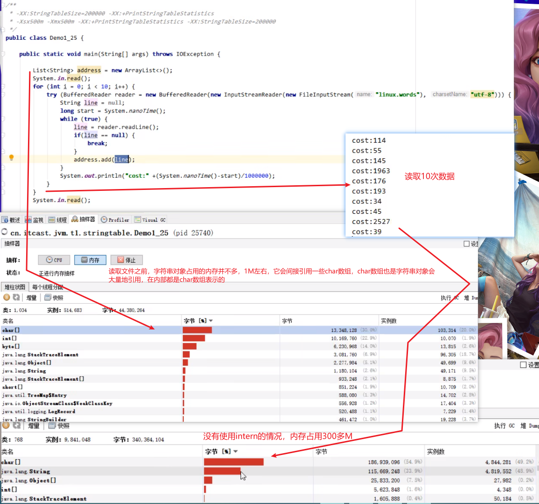Click the char[] usage bar in the lower table

[234, 462]
